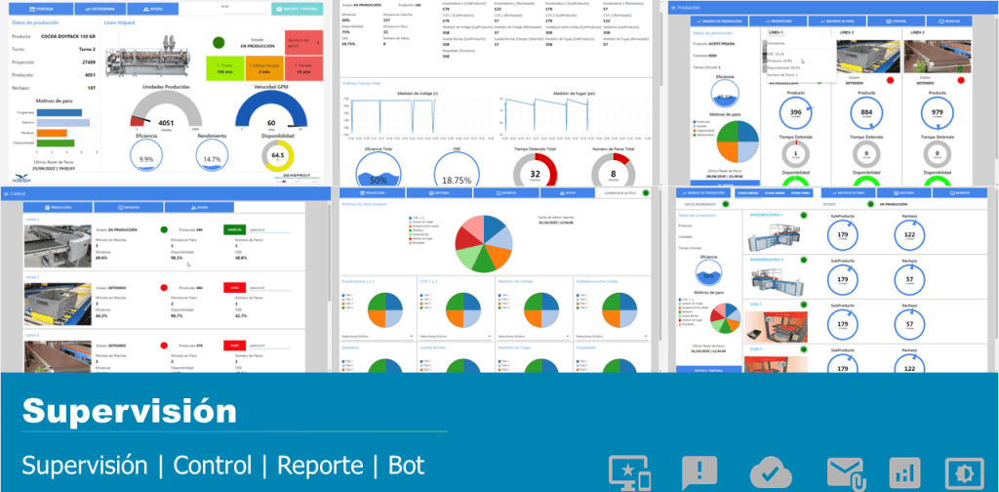Click the exclamation alert speech bubble icon

pos(699,471)
